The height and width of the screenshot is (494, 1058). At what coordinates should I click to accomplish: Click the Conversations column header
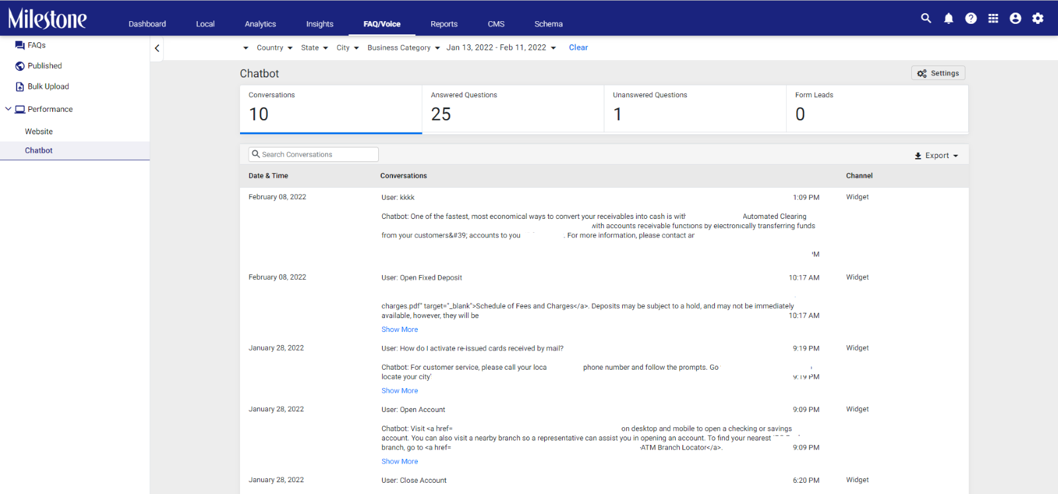coord(403,176)
